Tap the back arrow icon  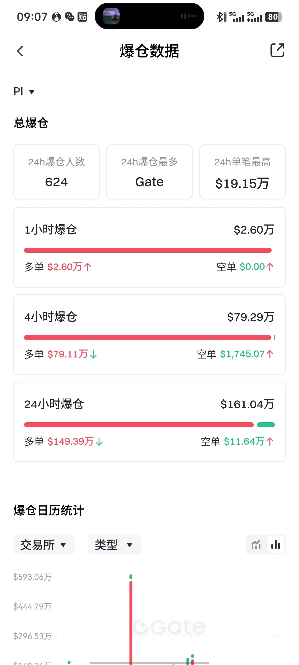20,51
